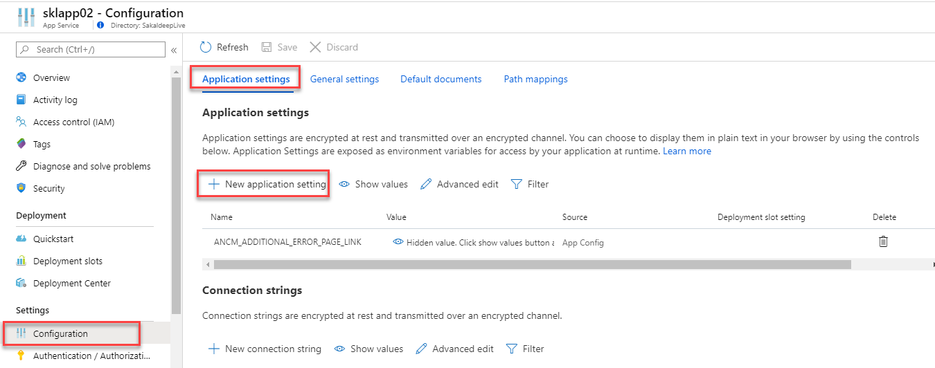Viewport: 935px width, 368px height.
Task: Click the Deployment slot setting column header
Action: (761, 217)
